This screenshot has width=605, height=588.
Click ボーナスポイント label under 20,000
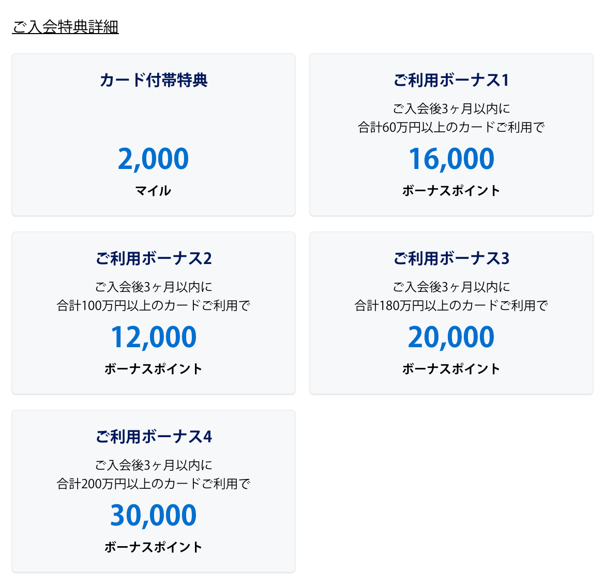[451, 368]
